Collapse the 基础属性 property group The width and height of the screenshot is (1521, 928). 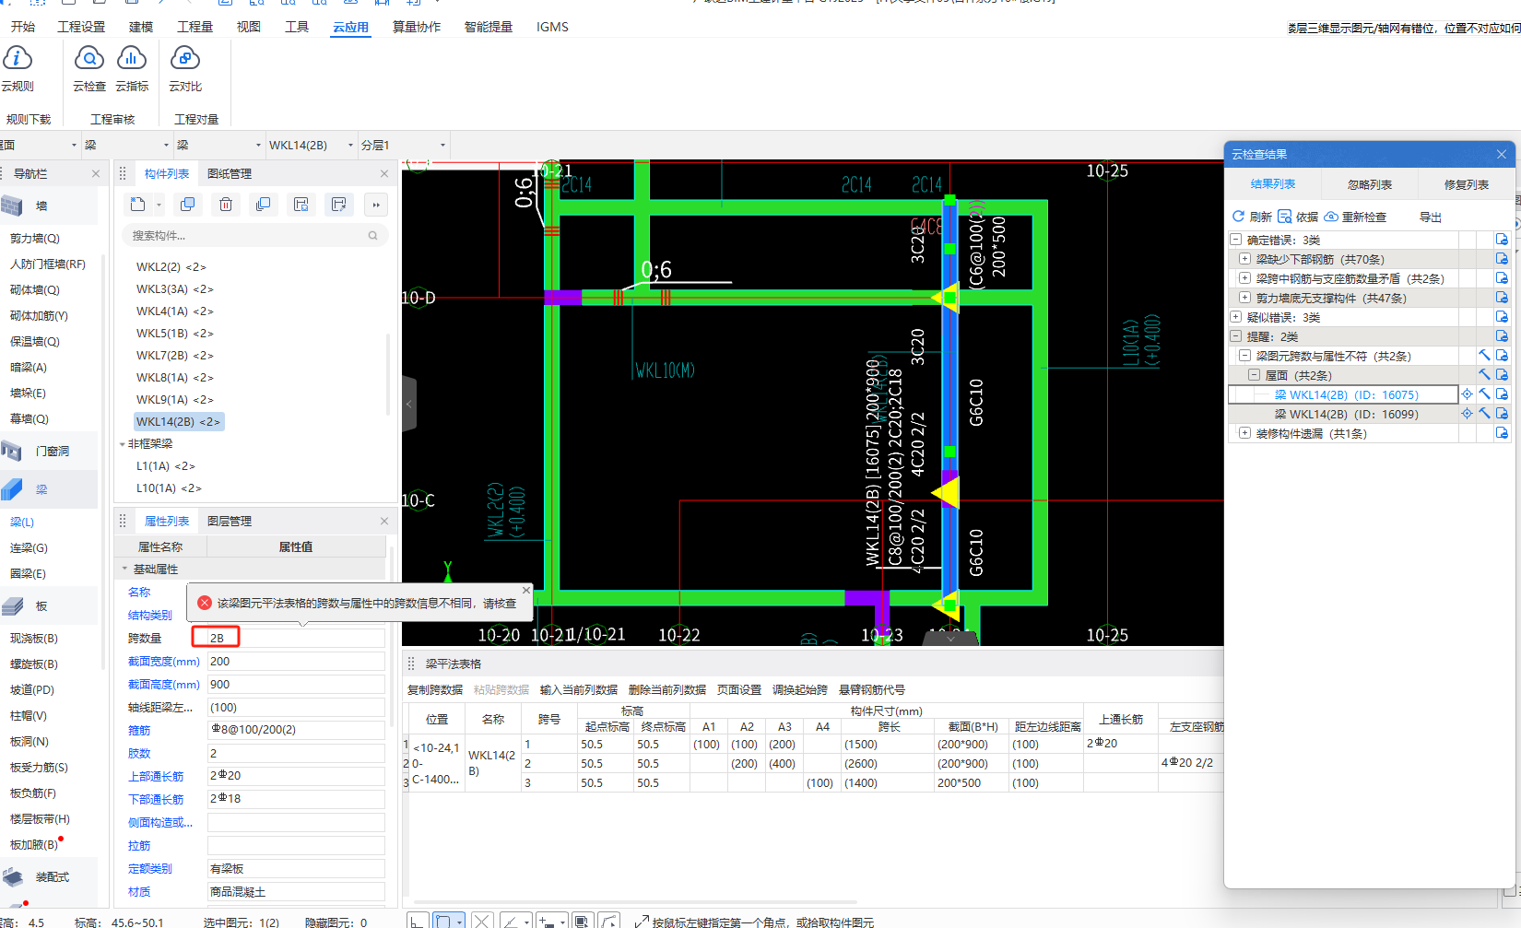point(124,569)
